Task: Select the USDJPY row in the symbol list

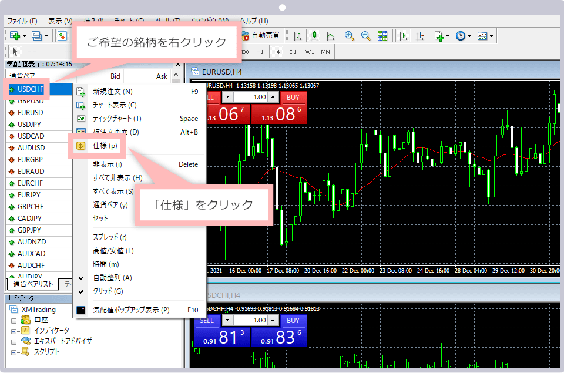Action: point(29,125)
